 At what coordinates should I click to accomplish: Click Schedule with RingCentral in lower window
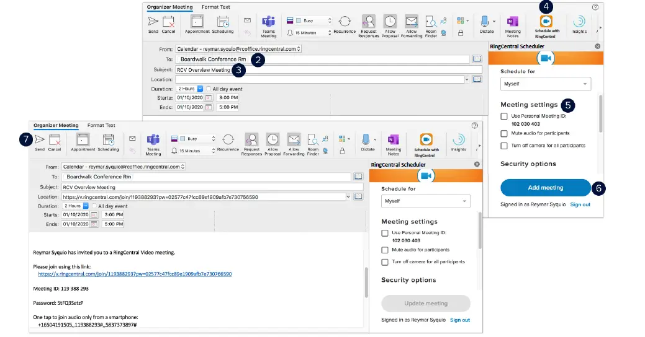click(x=426, y=144)
